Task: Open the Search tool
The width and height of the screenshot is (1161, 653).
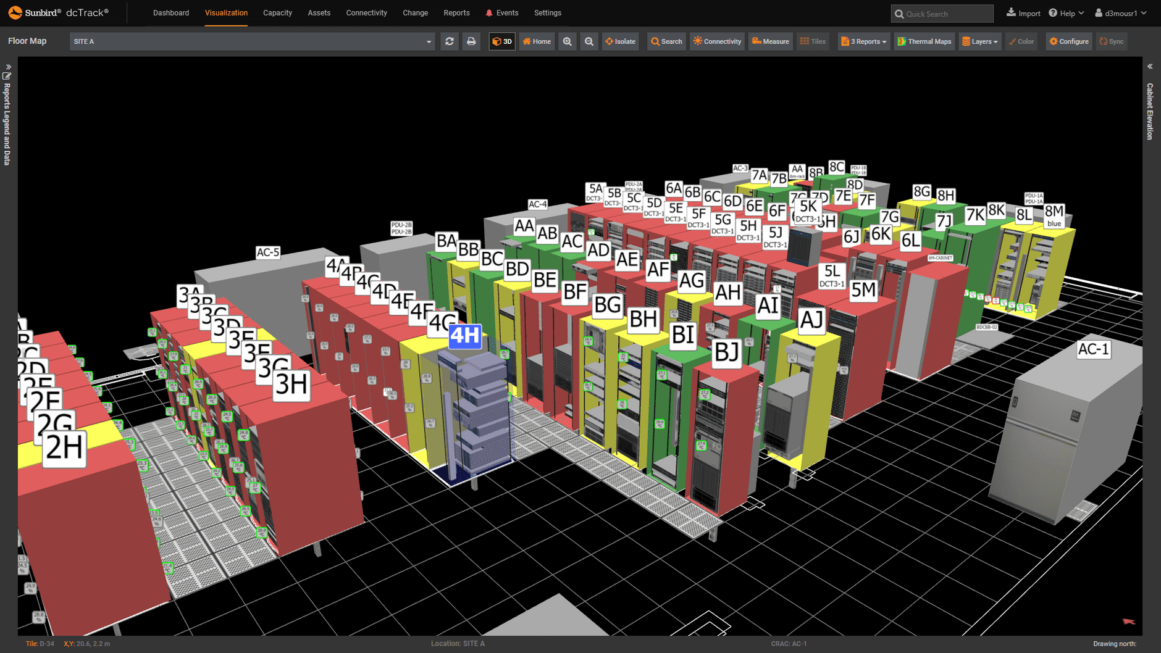Action: (666, 41)
